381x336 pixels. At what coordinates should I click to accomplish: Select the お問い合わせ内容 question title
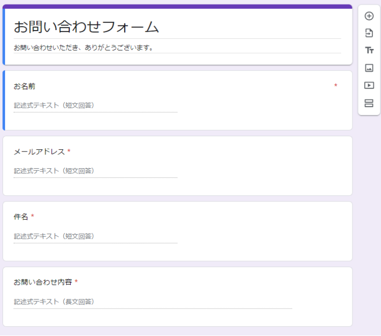[x=43, y=282]
